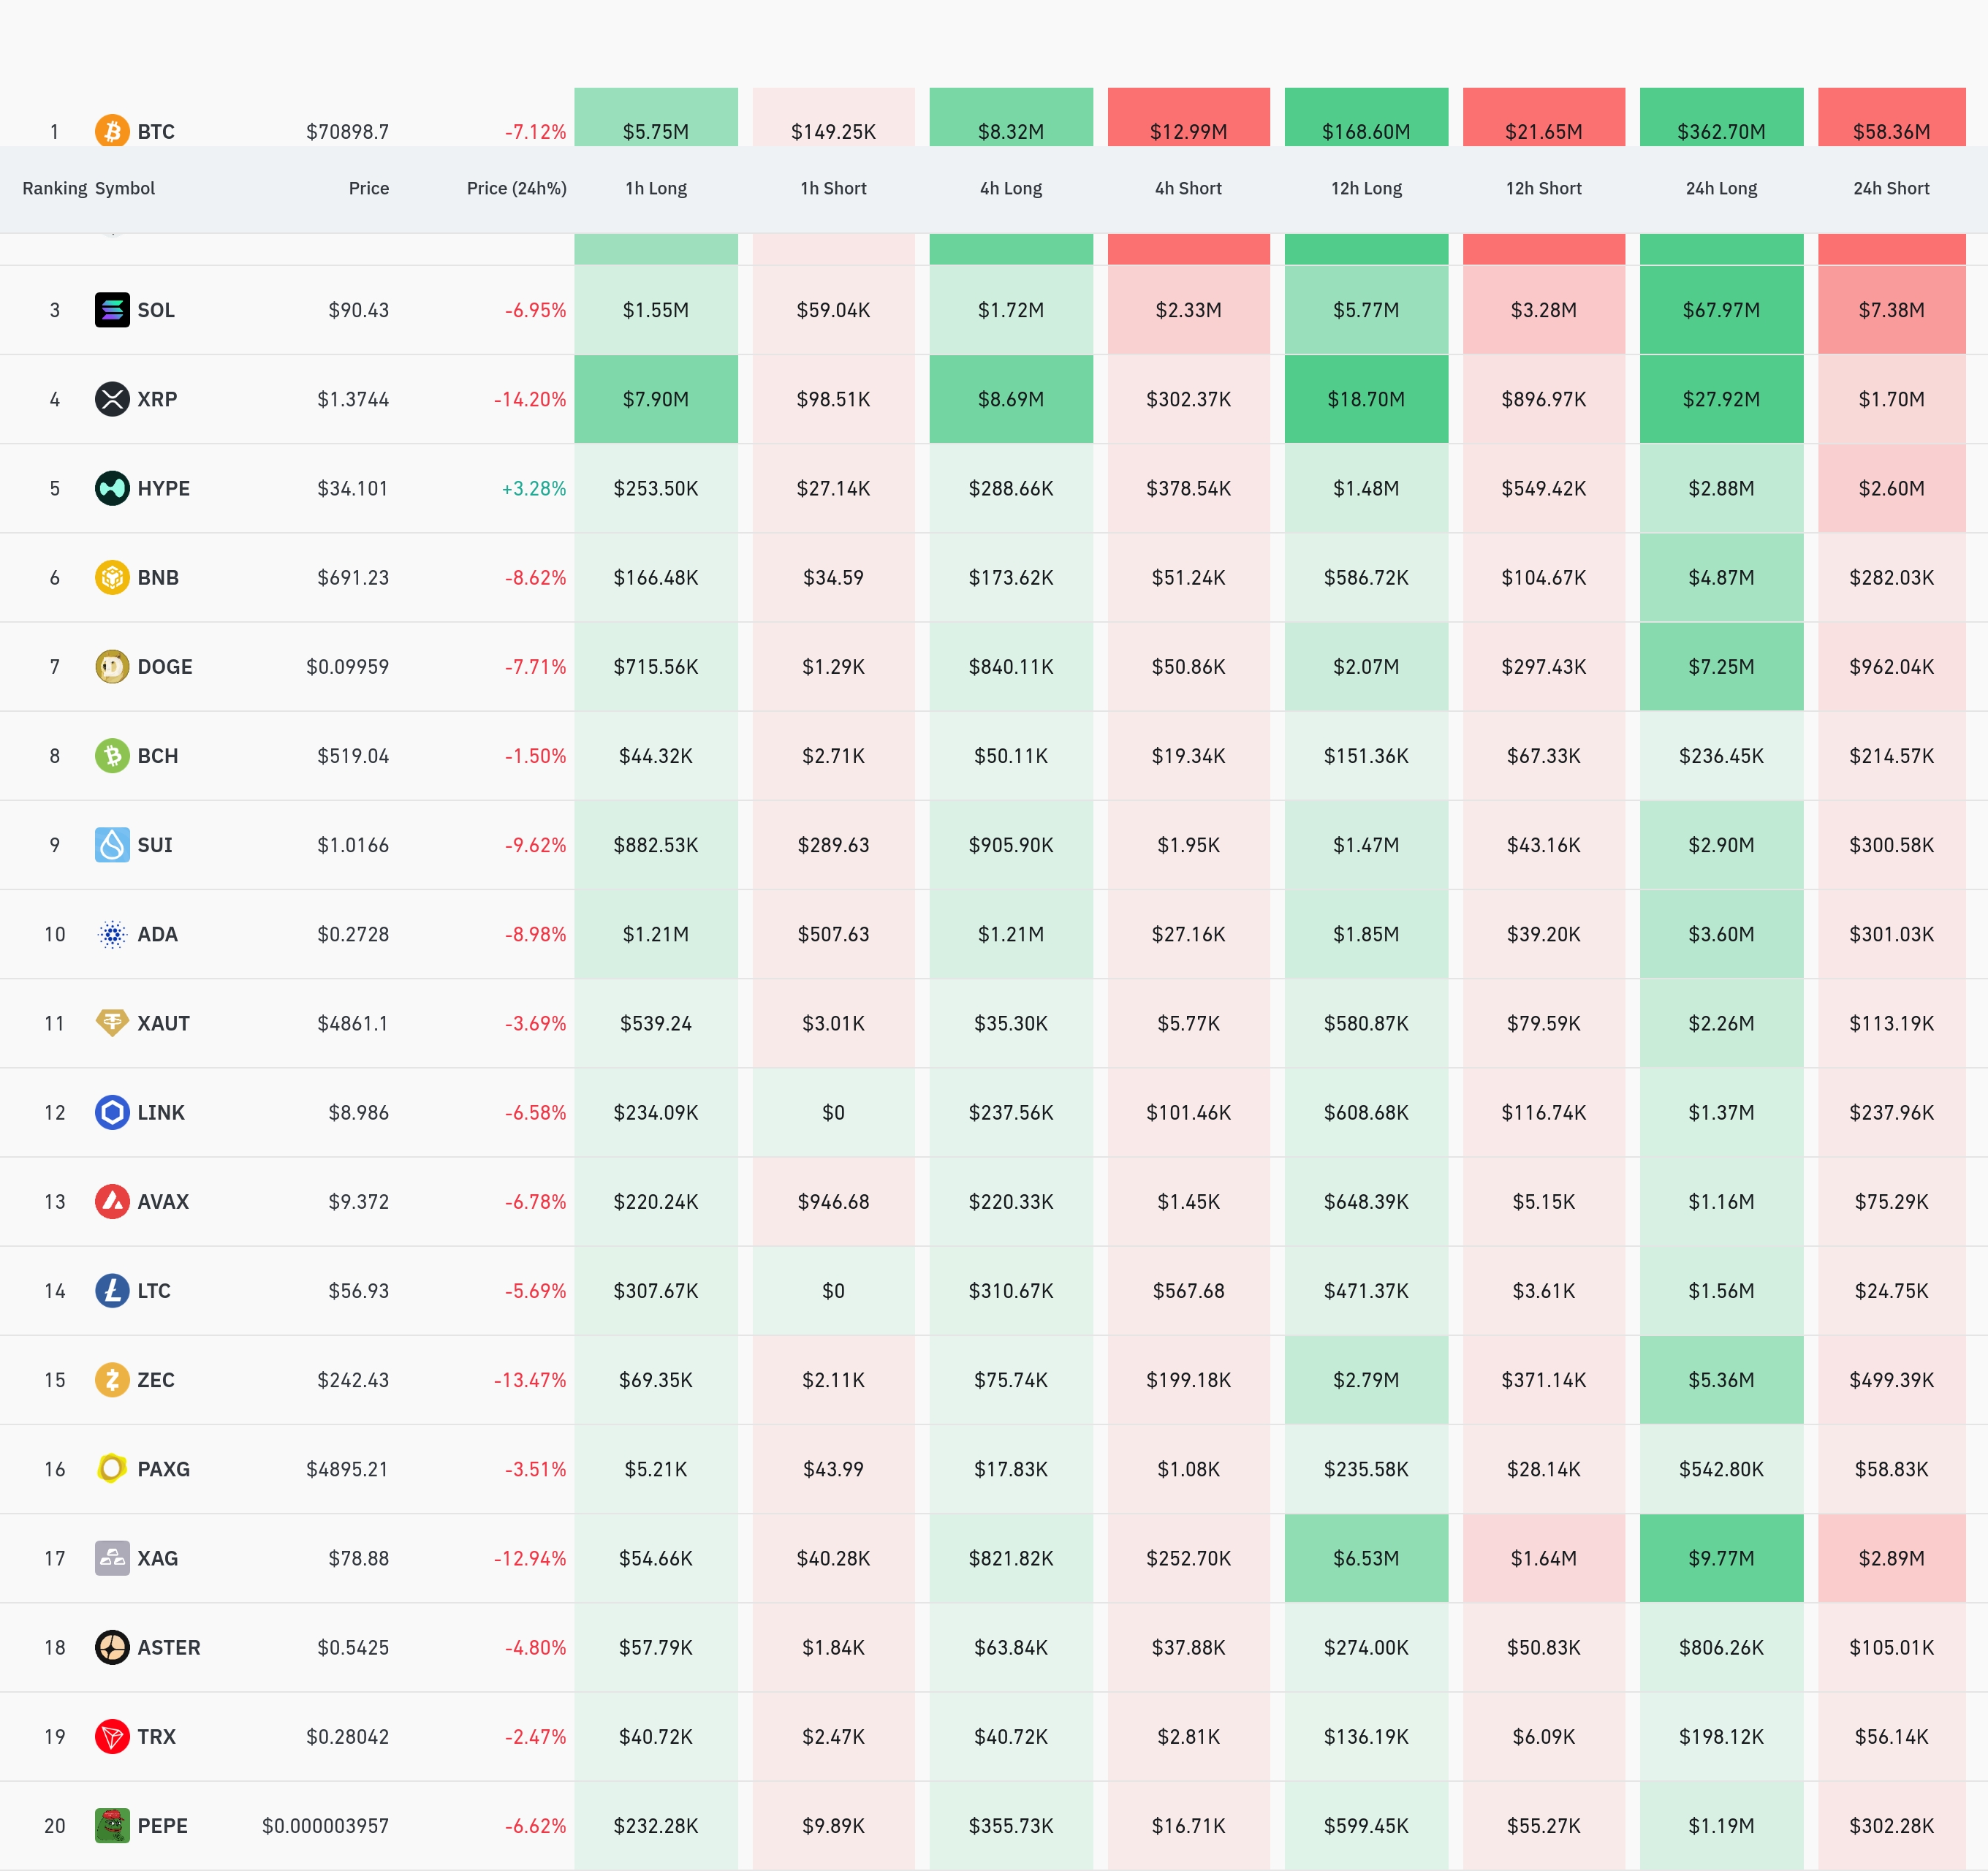Click the HYPE token icon
The width and height of the screenshot is (1988, 1871).
pos(112,488)
